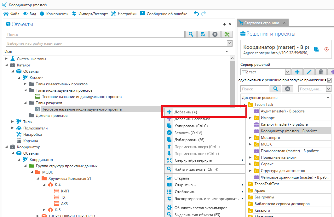Open the navigation settings dropdown
The image size is (334, 217).
[229, 43]
